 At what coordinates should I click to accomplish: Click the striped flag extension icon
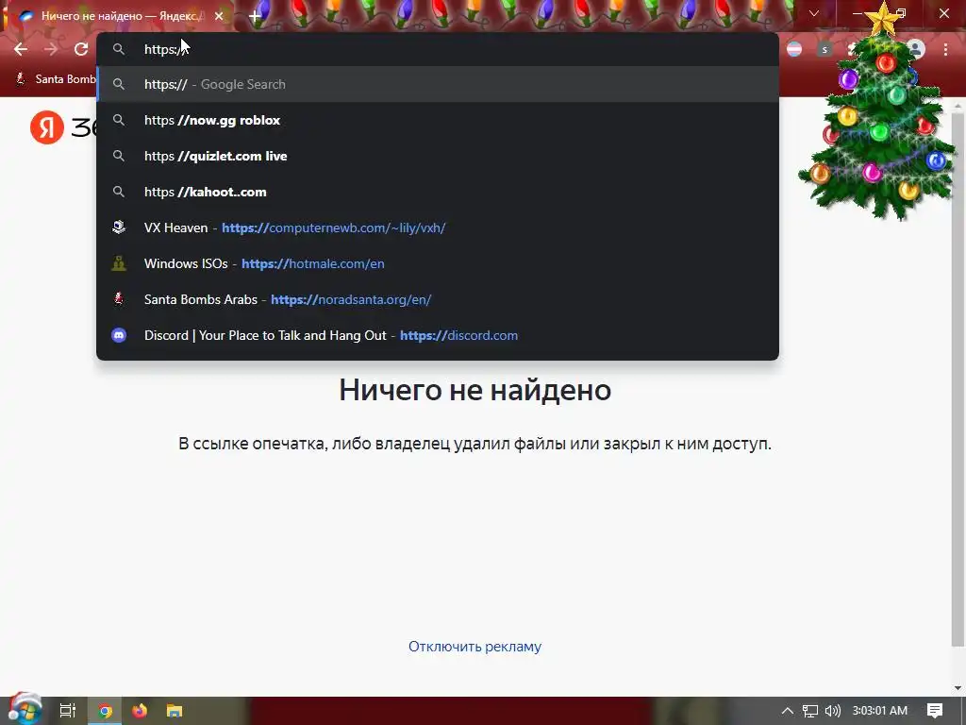pyautogui.click(x=794, y=49)
